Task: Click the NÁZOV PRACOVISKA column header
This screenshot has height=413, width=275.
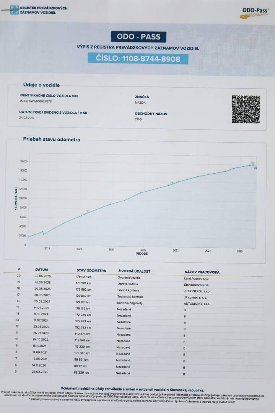Action: pos(202,272)
